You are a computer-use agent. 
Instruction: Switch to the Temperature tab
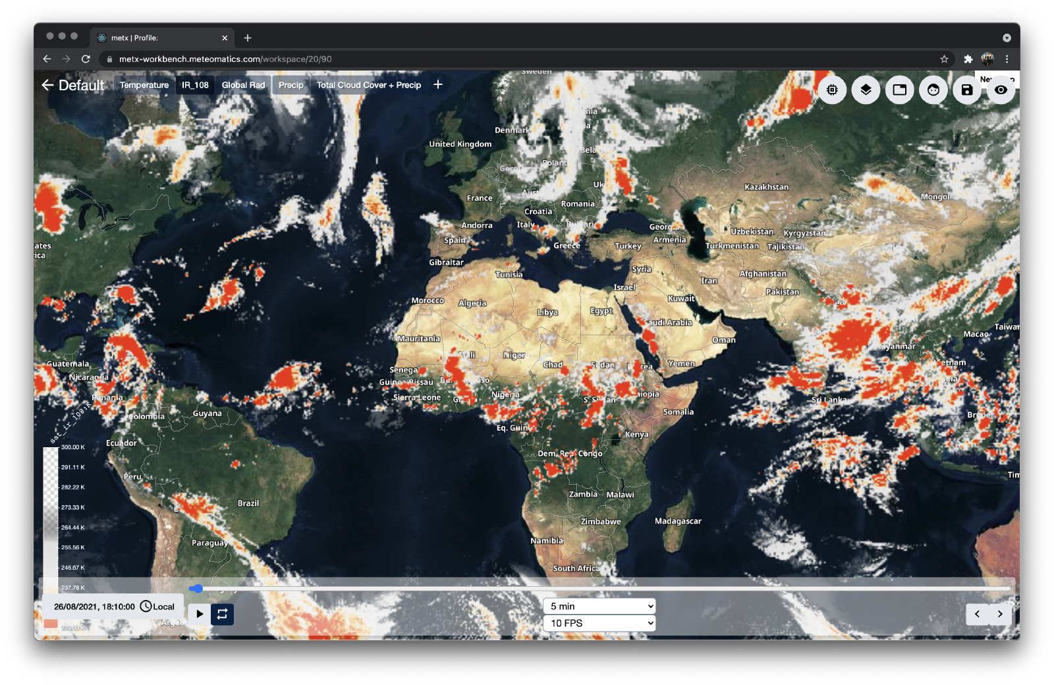coord(144,85)
